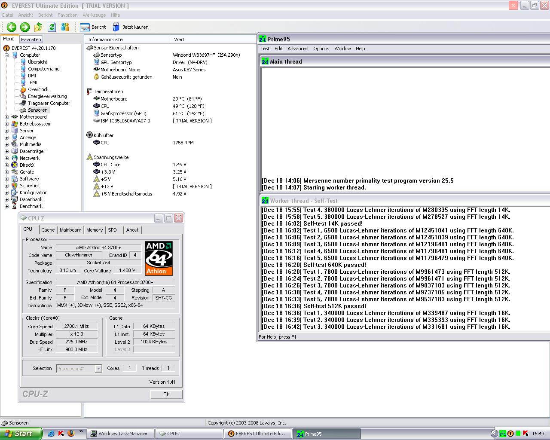The image size is (550, 440).
Task: Click the green Forward arrow in EVEREST toolbar
Action: (x=25, y=27)
